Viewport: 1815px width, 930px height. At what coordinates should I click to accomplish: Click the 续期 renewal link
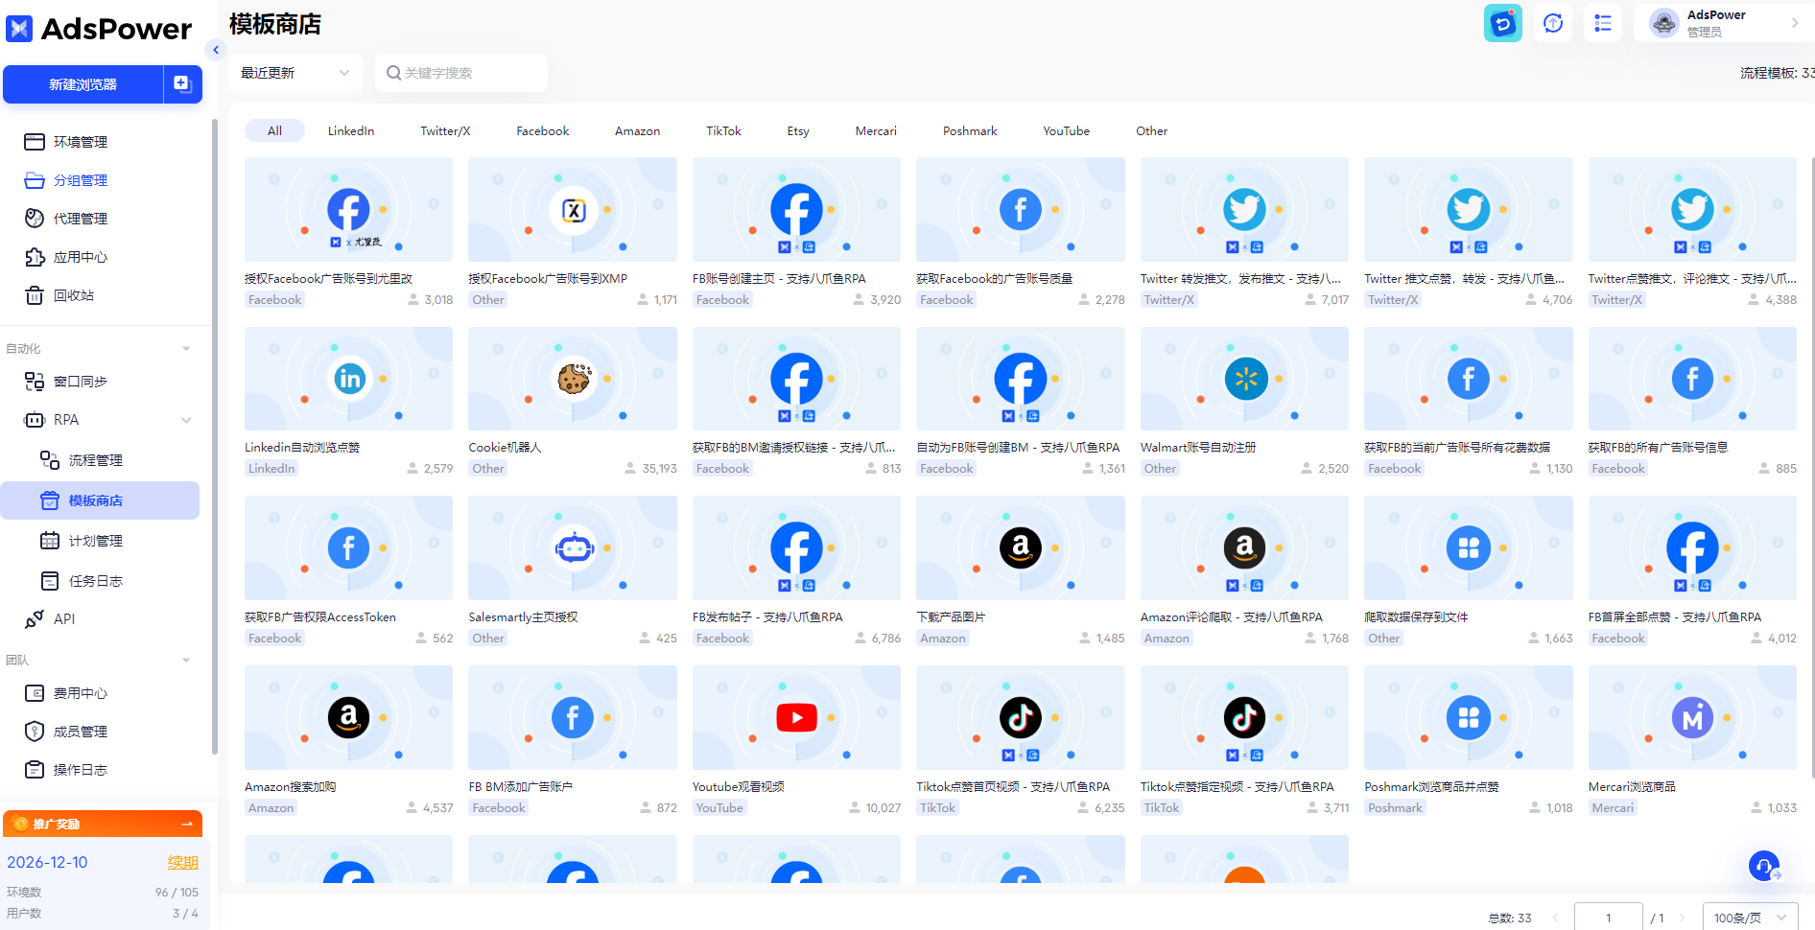point(182,863)
